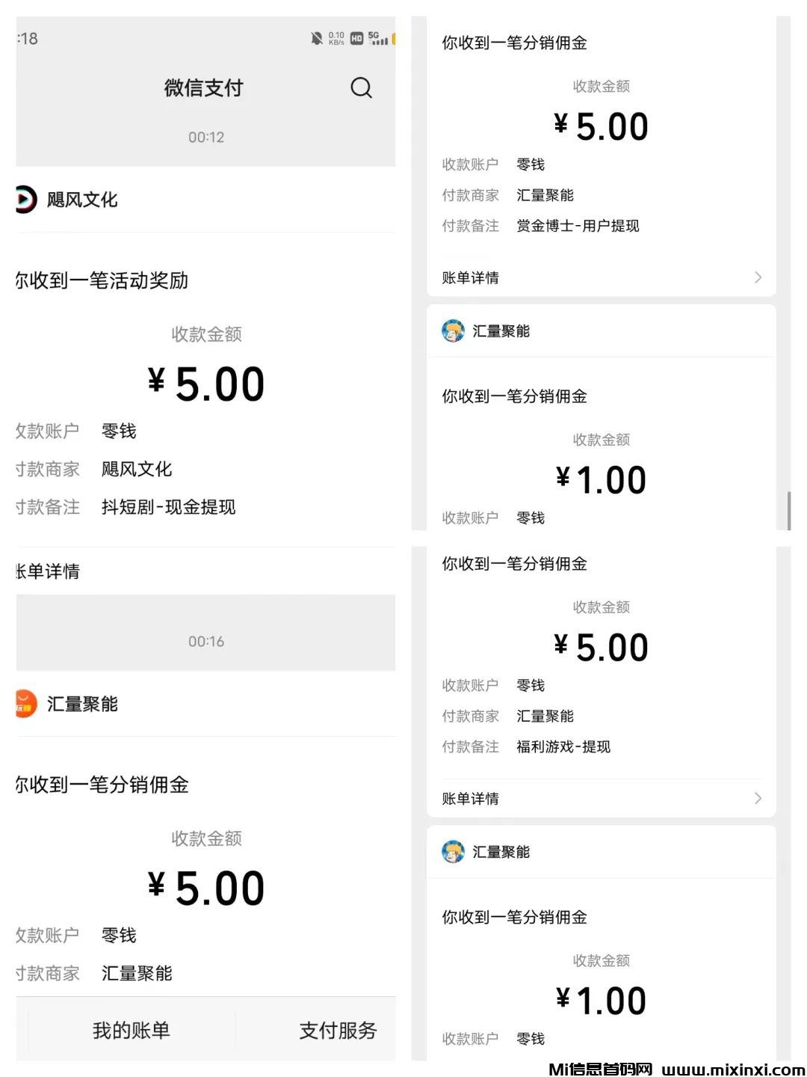This screenshot has height=1077, width=807.
Task: Open the 飓风文化 merchant name link
Action: [82, 200]
